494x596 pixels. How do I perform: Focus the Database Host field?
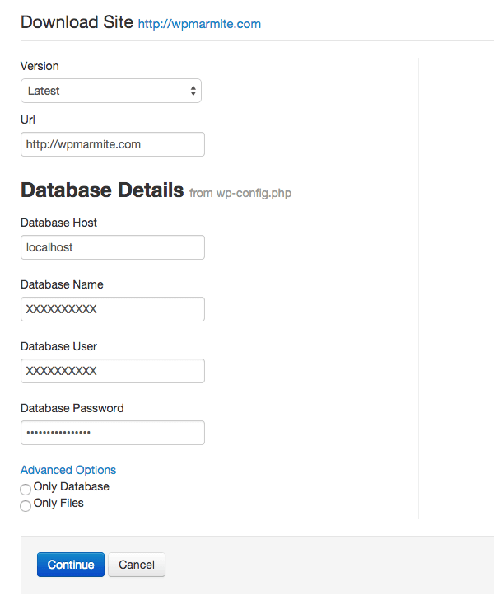113,247
